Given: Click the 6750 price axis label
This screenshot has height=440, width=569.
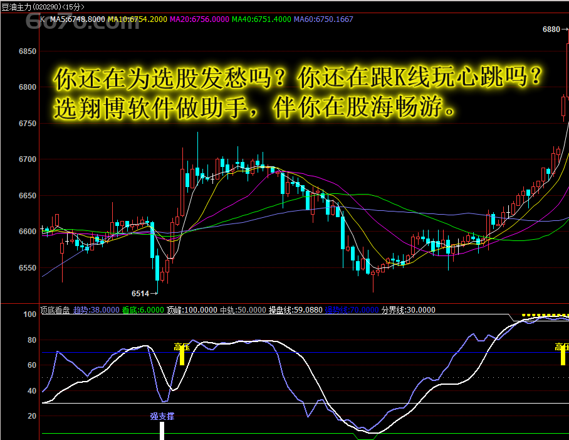Looking at the screenshot, I should coord(28,124).
